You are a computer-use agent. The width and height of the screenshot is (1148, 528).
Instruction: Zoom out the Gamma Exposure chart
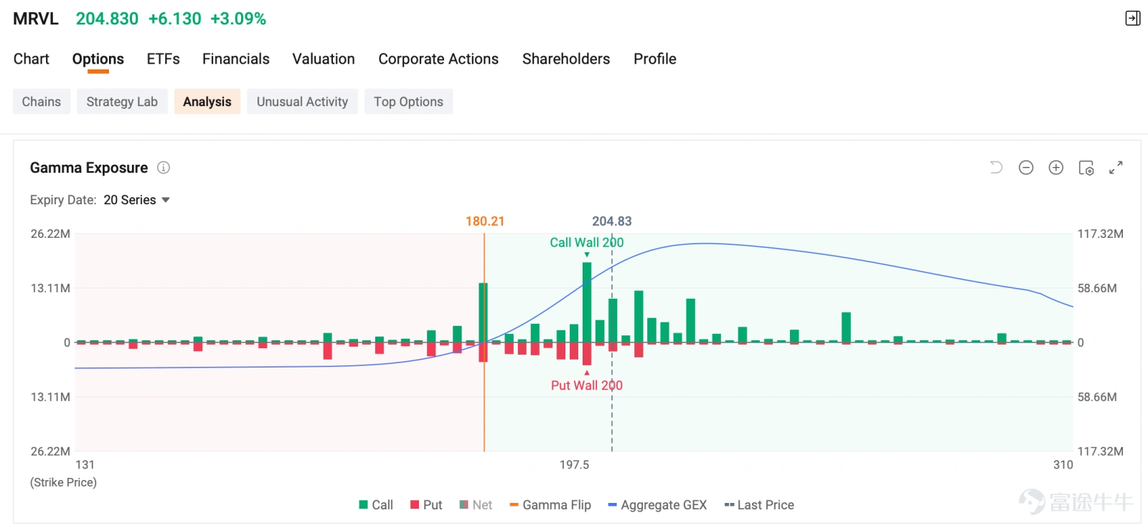point(1026,168)
